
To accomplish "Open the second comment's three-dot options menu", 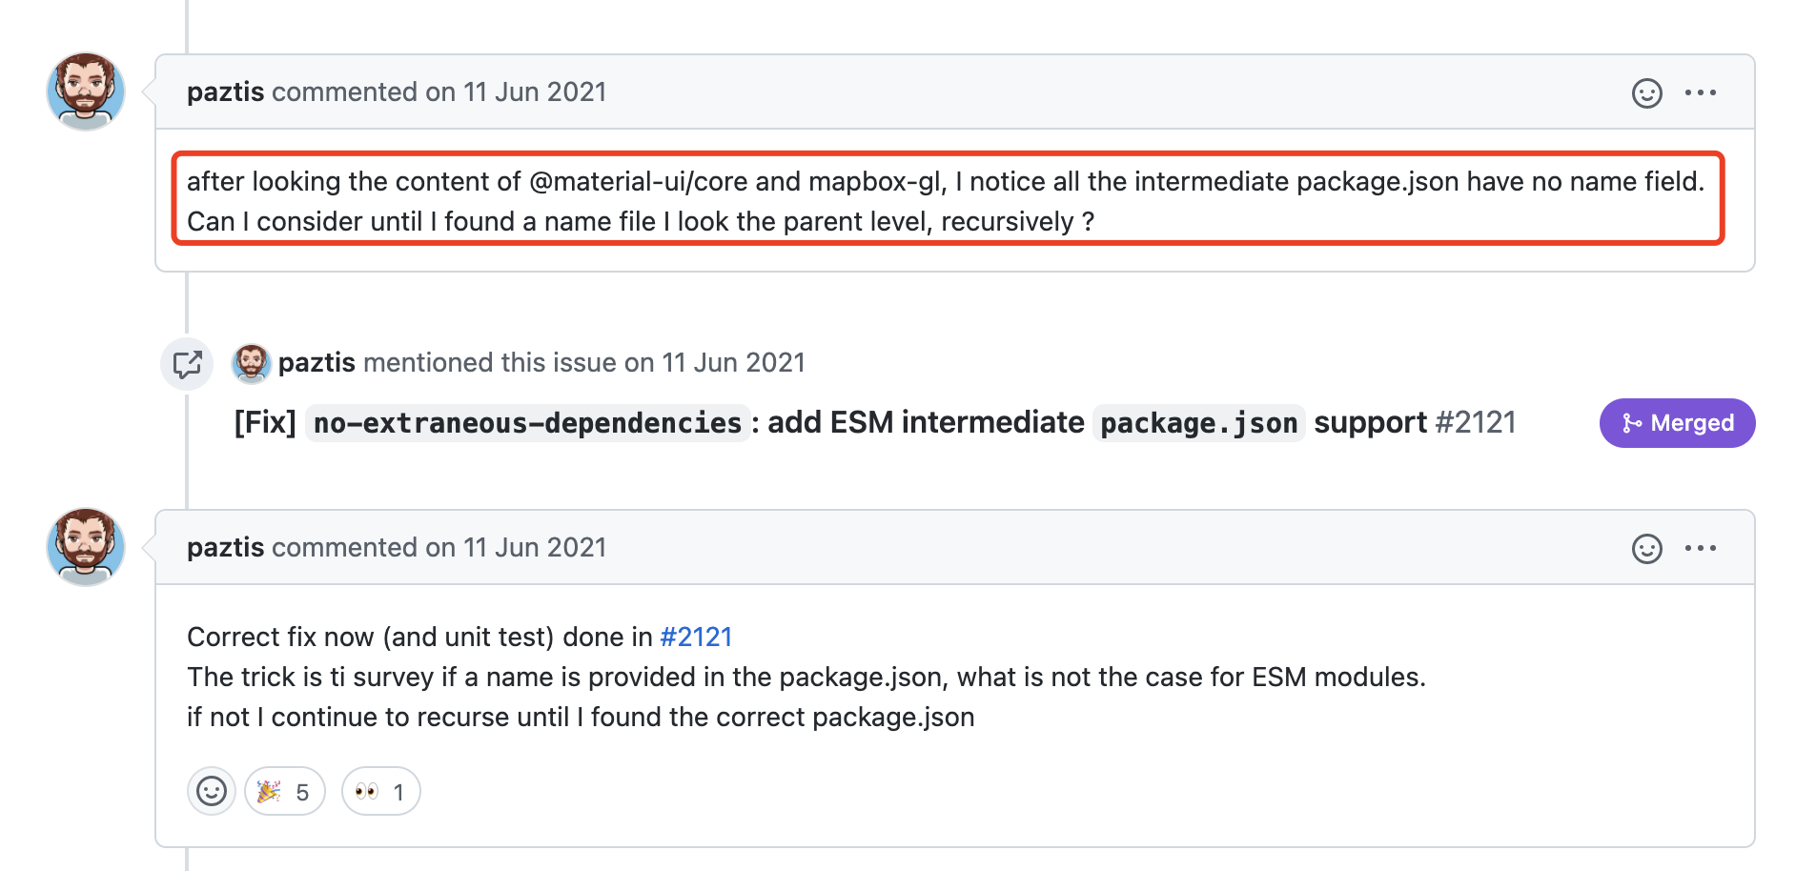I will (1700, 548).
